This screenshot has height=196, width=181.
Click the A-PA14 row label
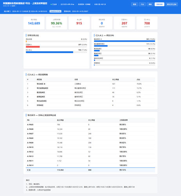(30, 165)
